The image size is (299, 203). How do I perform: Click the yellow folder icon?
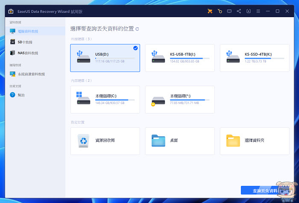point(233,140)
